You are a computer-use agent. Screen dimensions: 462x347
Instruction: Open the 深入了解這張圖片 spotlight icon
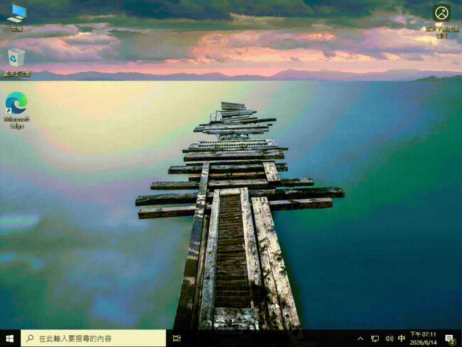(442, 13)
